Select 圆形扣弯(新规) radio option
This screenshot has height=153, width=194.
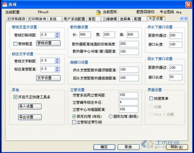pos(111,116)
